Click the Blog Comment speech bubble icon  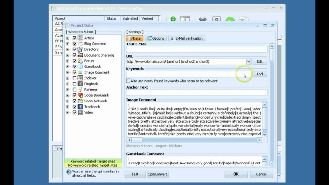click(80, 44)
